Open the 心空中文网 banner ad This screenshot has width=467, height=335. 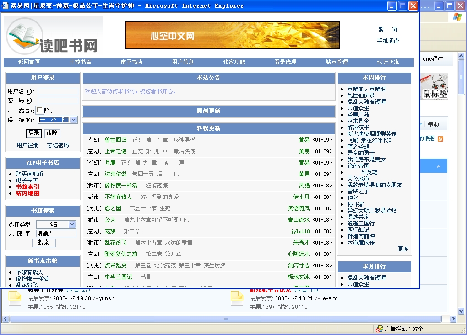[x=232, y=35]
